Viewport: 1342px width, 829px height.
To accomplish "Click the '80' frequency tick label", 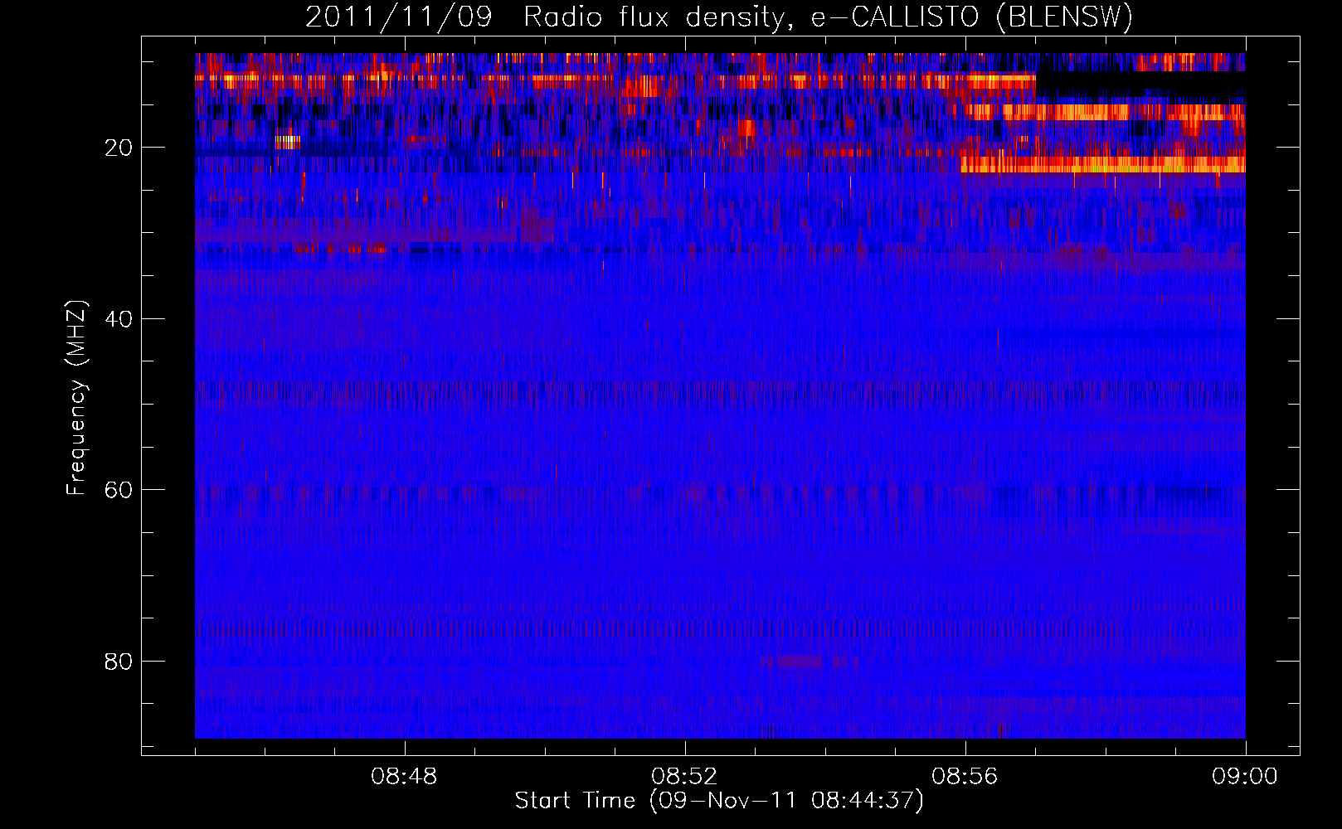I will (119, 662).
